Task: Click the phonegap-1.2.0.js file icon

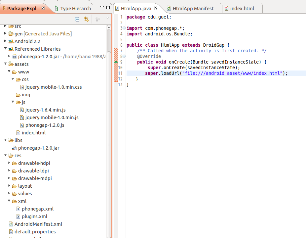Action: (22, 125)
